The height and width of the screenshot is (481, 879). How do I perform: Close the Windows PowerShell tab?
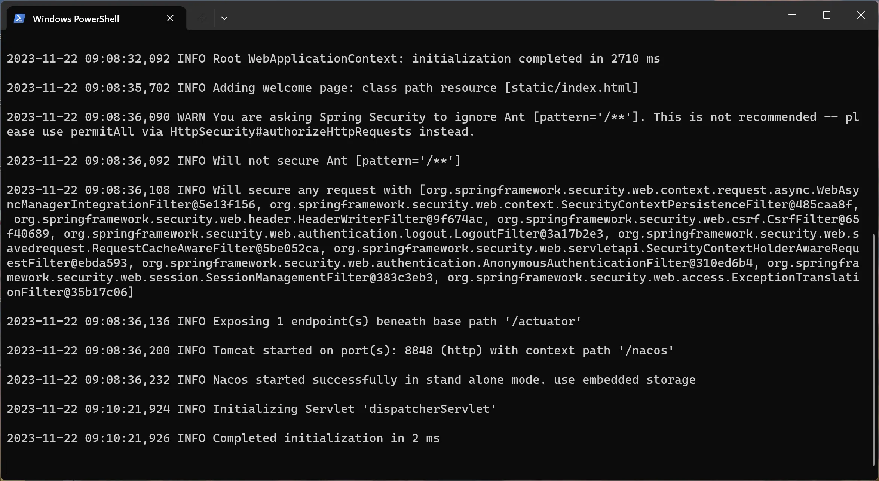coord(170,18)
